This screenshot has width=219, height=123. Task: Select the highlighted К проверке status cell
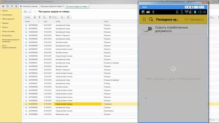(108, 104)
